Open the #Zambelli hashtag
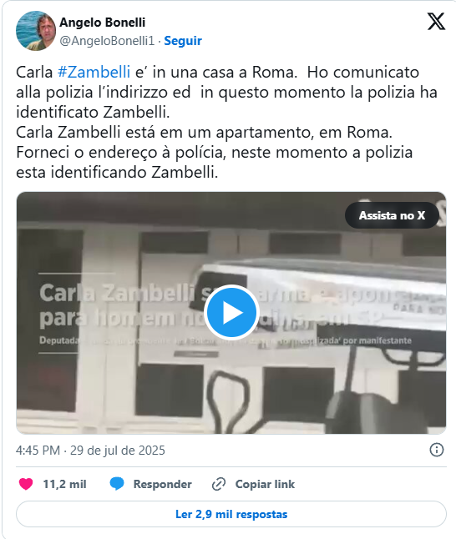Viewport: 456px width, 539px height. pos(94,73)
